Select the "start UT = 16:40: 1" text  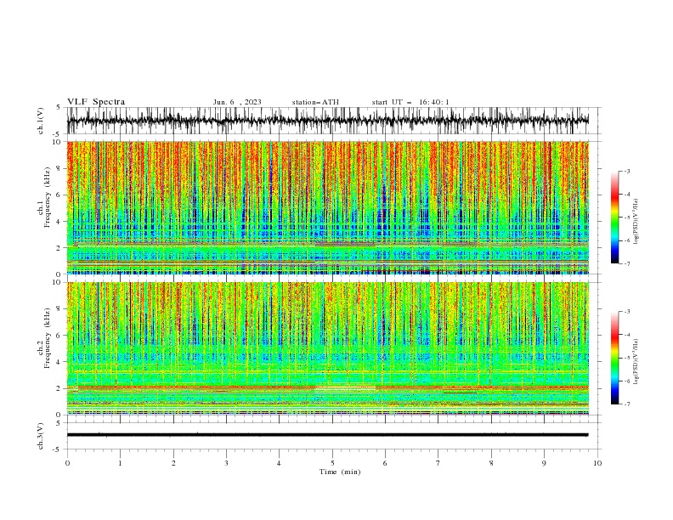coord(410,102)
